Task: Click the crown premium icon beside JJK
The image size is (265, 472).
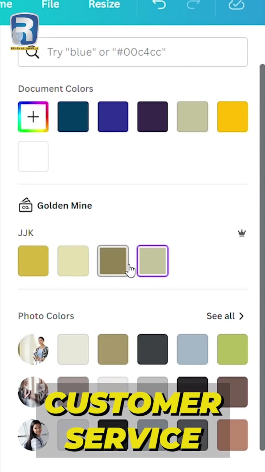Action: (242, 233)
